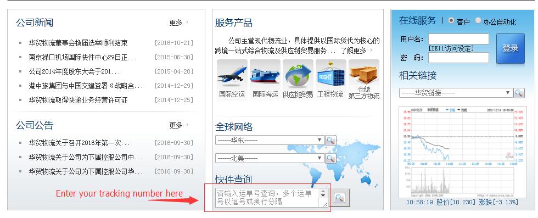Viewport: 538px width, 218px height.
Task: Select the 办公自动化 radio button
Action: coord(478,21)
